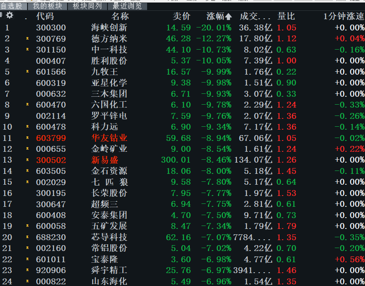Select stock row 常铝股份
This screenshot has height=286, width=365.
click(182, 248)
